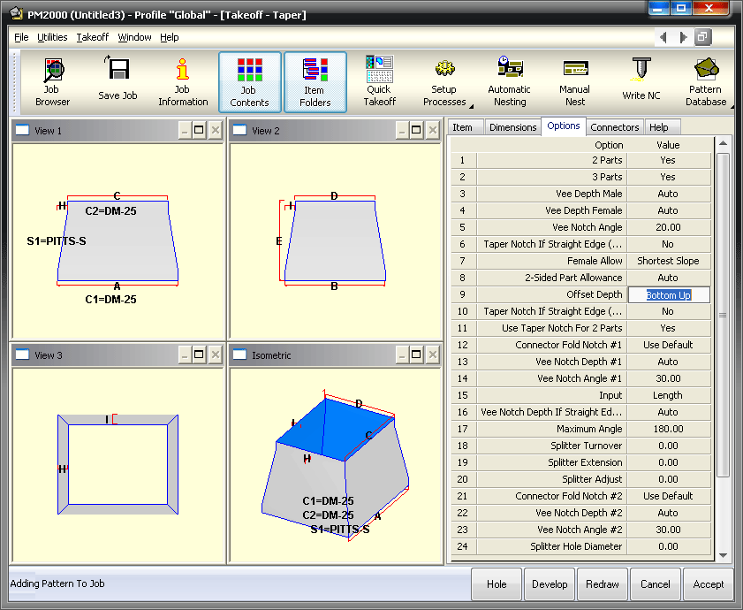Maximize the Isometric pane
Viewport: 743px width, 610px height.
416,355
